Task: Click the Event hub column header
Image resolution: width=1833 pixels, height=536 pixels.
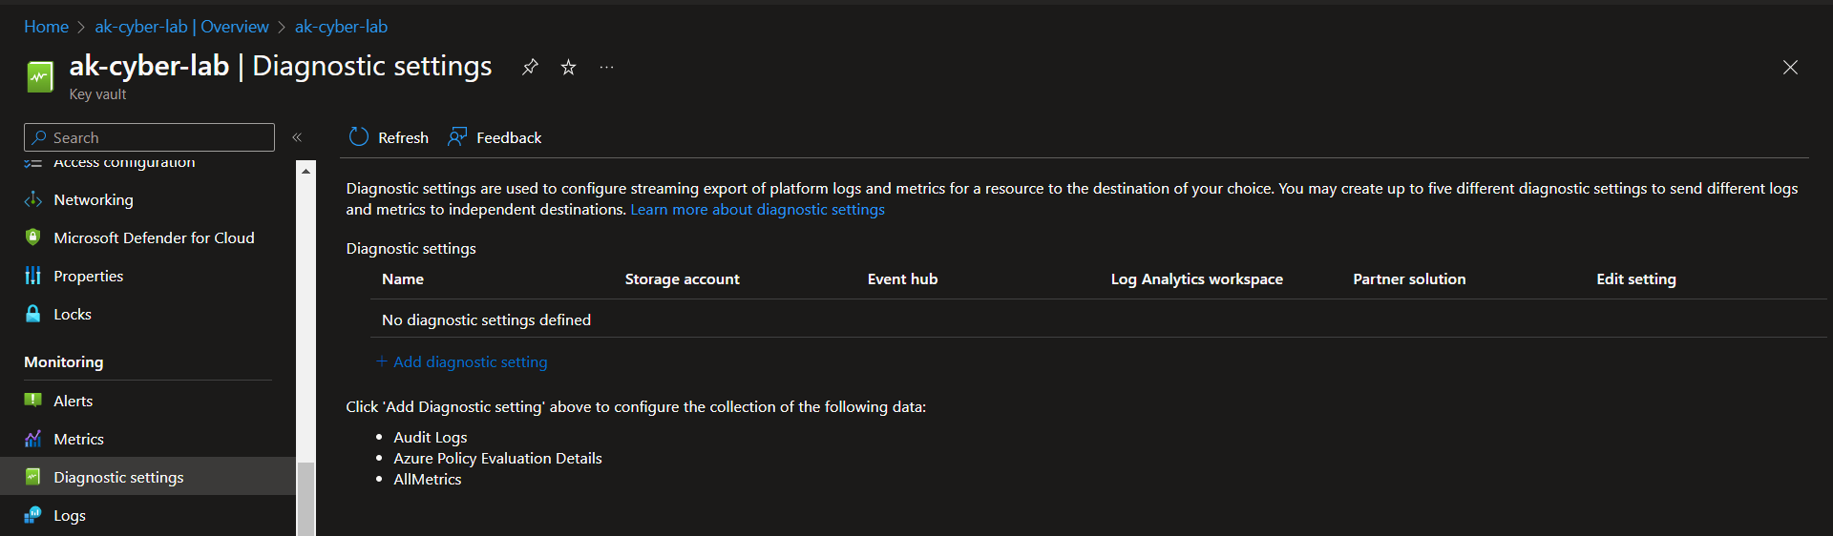Action: pyautogui.click(x=902, y=278)
